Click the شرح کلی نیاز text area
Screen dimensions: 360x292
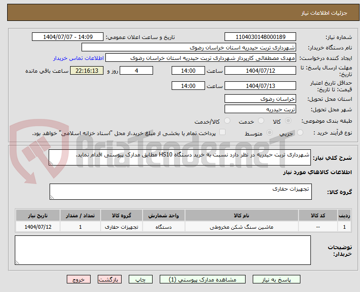(180, 157)
